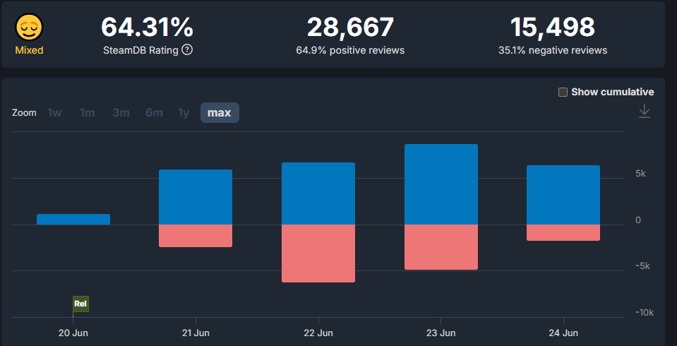
Task: Click the SteamDB Rating help question icon
Action: click(187, 50)
